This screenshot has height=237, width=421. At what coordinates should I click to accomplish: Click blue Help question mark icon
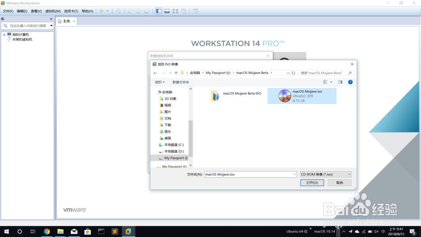tap(350, 82)
